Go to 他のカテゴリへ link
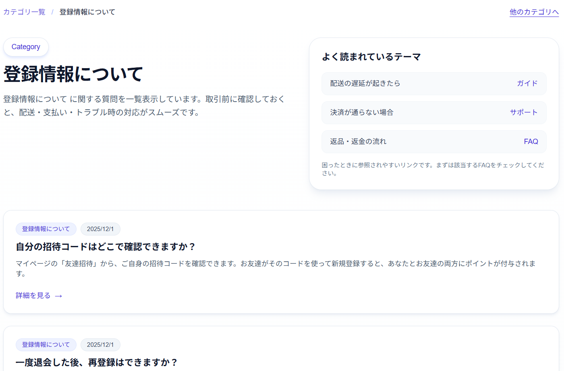 coord(534,12)
